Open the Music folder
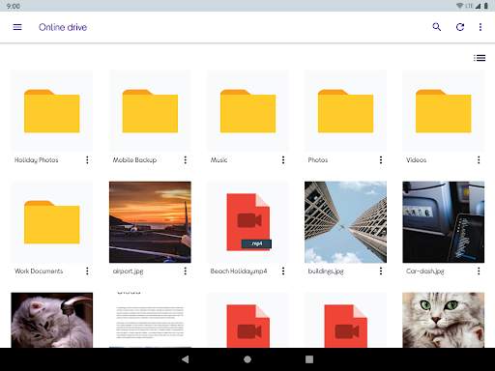Image resolution: width=495 pixels, height=371 pixels. (247, 111)
